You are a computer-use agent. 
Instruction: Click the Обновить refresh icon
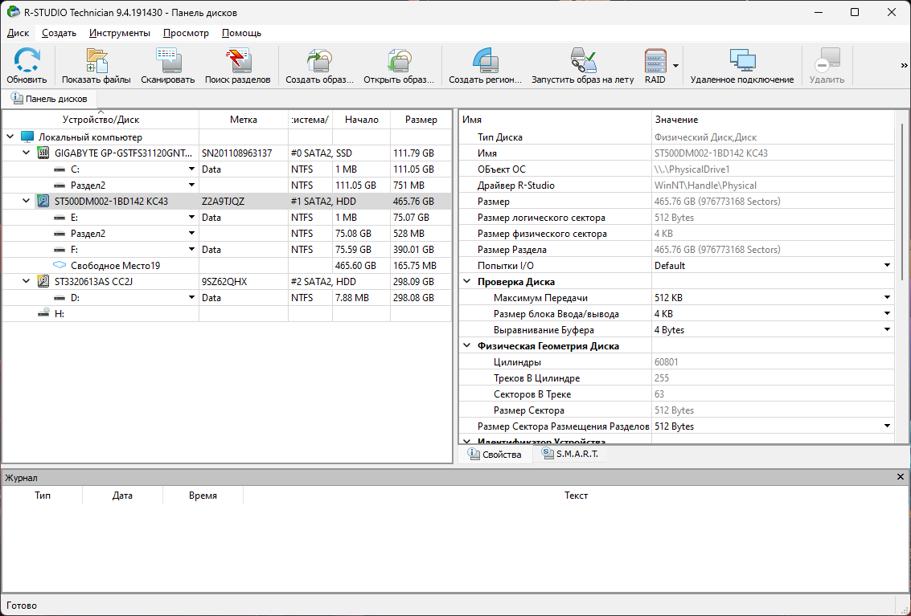(x=27, y=61)
